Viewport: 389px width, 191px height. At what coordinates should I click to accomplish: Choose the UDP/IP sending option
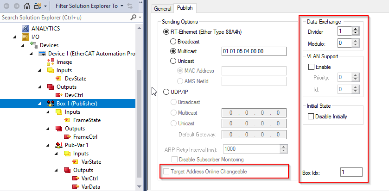tap(166, 92)
